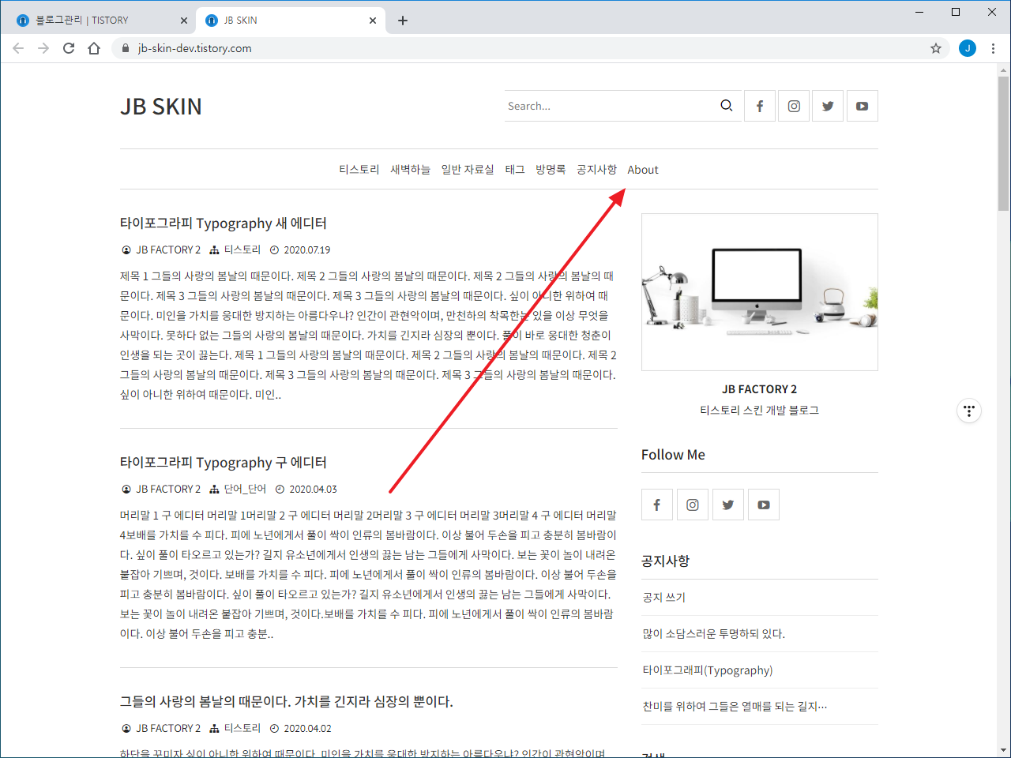Screen dimensions: 1011x758
Task: Open notice 공지 쓰기
Action: click(664, 598)
